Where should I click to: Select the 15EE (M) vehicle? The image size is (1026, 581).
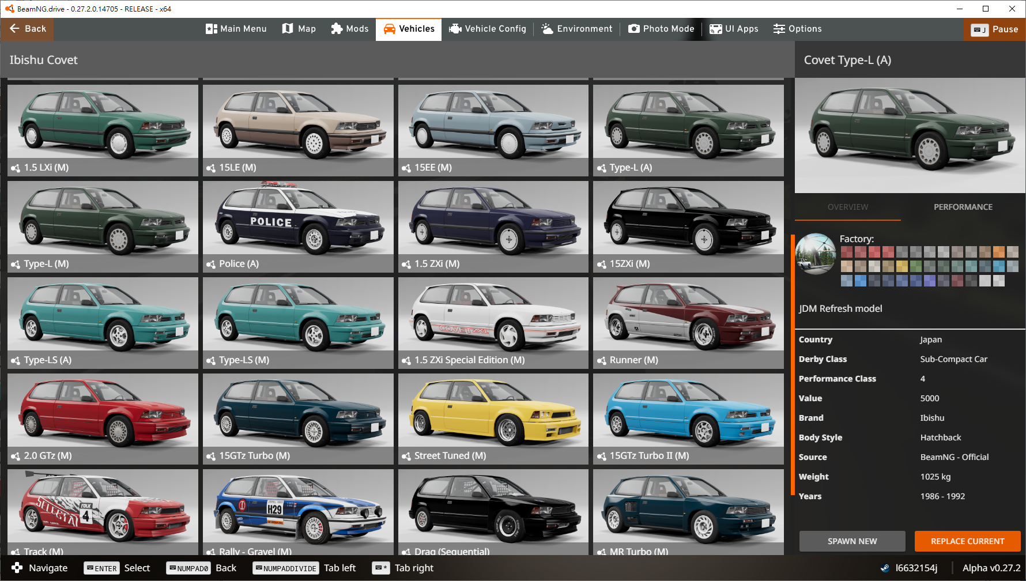coord(493,130)
